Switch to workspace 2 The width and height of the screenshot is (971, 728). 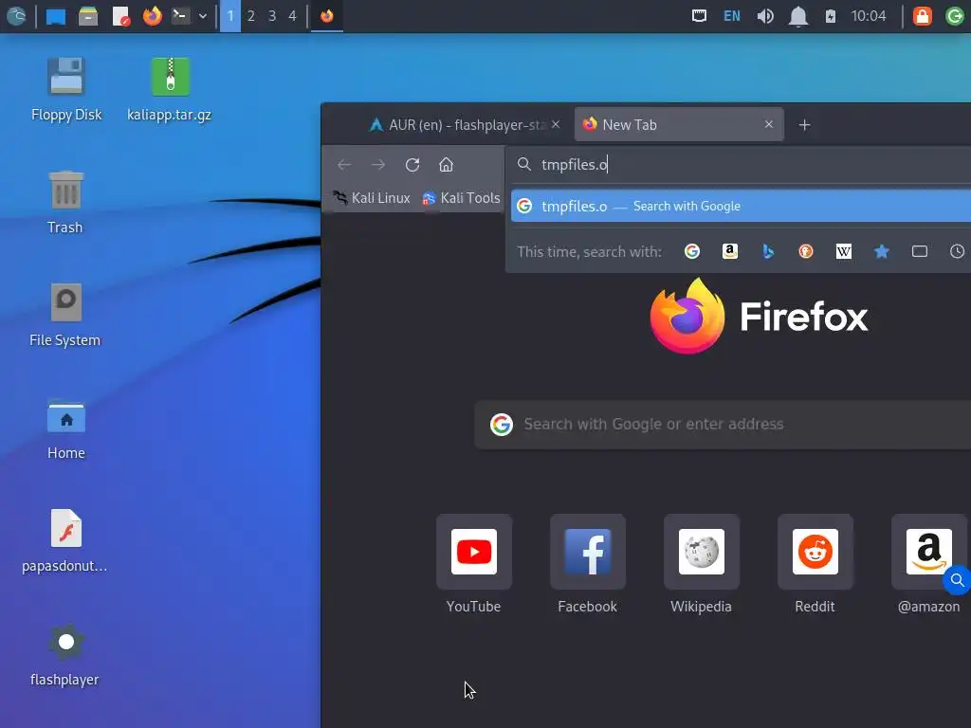tap(250, 16)
